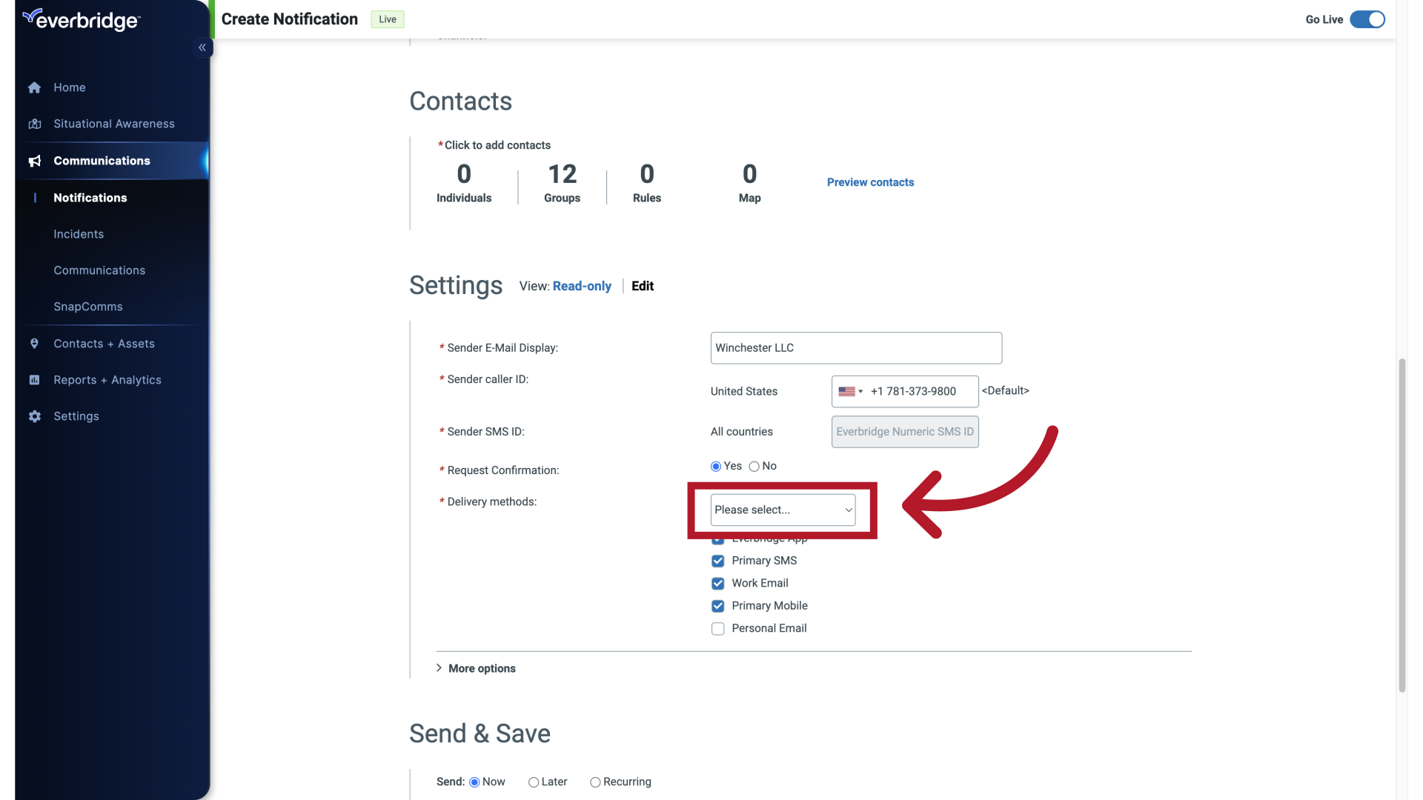Click the Preview contacts link
1423x800 pixels.
click(870, 182)
